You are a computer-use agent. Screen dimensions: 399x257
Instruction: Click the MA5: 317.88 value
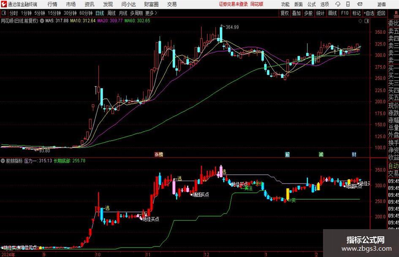pyautogui.click(x=57, y=21)
